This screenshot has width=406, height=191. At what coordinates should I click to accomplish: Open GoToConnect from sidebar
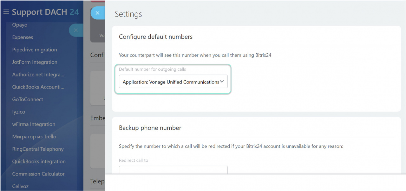click(28, 99)
